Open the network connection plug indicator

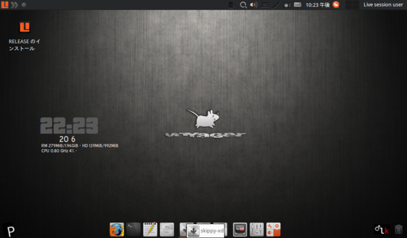276,4
